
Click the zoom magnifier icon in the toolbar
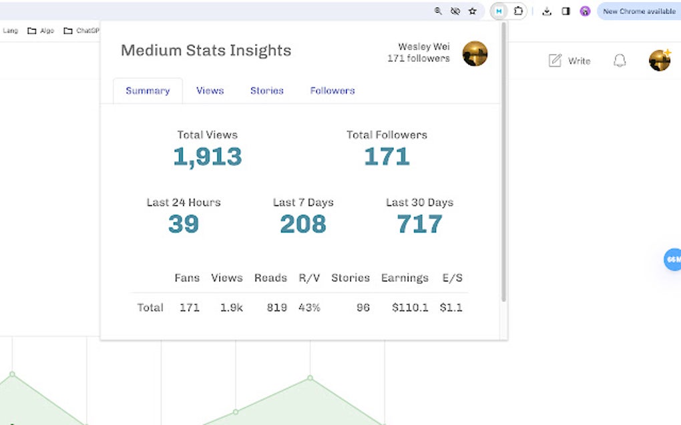point(437,11)
